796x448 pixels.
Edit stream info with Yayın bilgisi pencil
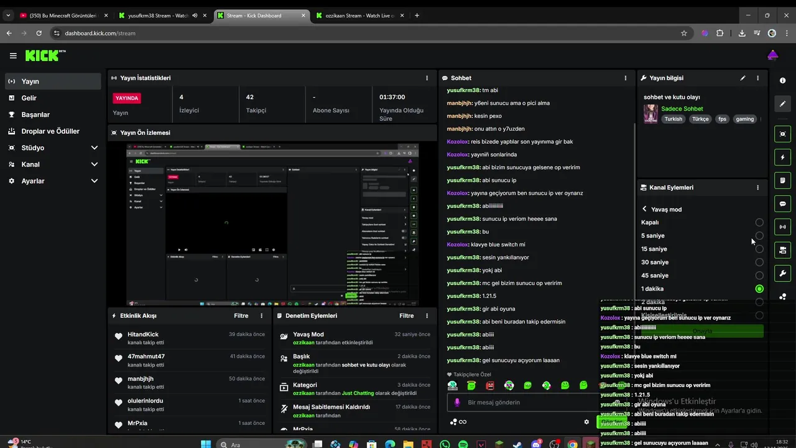[x=743, y=78]
